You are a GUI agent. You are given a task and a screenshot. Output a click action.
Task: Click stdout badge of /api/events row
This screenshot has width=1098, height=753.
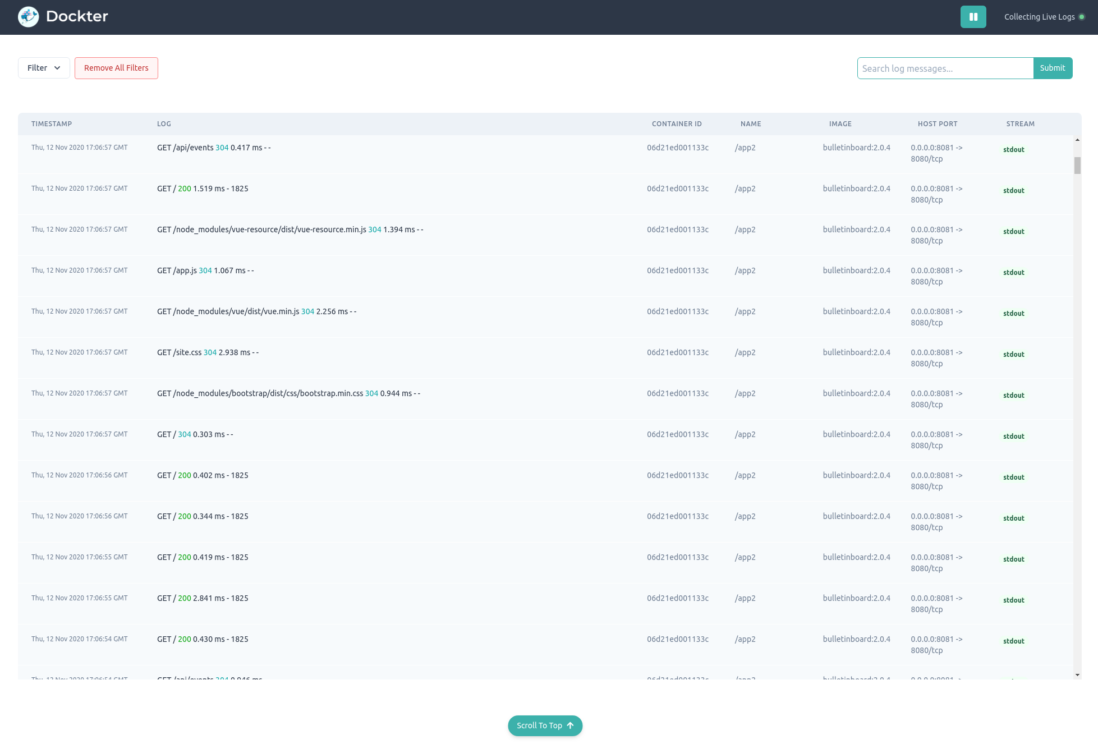1013,150
